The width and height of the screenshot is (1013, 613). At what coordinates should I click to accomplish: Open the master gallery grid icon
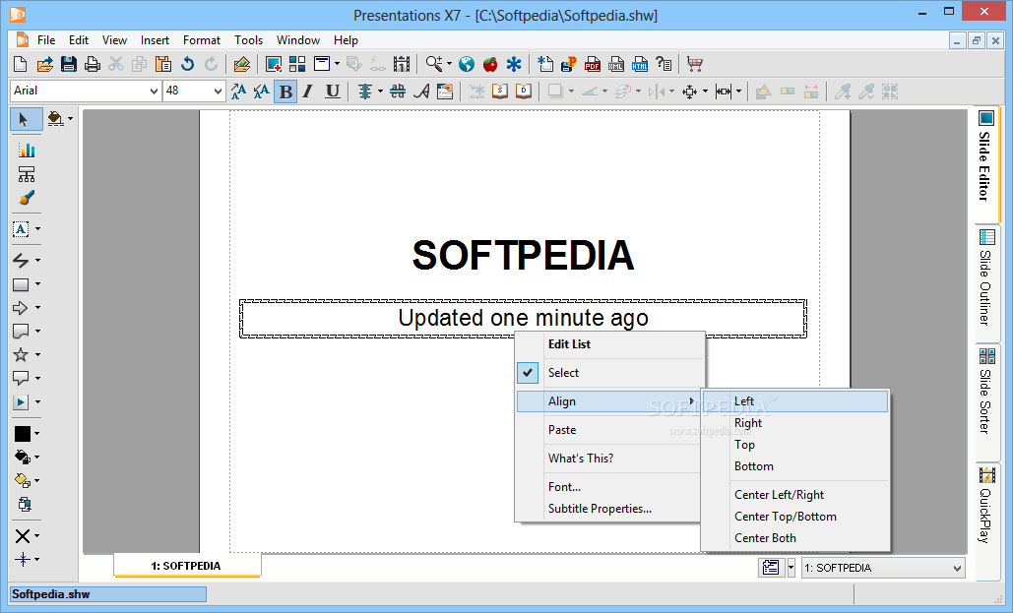297,64
